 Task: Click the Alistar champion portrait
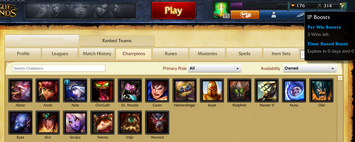[x=20, y=90]
